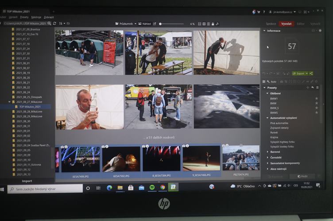Open the Zobrazit menu
Screen dimensions: 333x221
[x=49, y=17]
